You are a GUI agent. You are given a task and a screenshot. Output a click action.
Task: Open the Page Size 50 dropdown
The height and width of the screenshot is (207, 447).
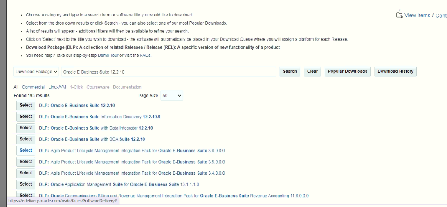(172, 96)
